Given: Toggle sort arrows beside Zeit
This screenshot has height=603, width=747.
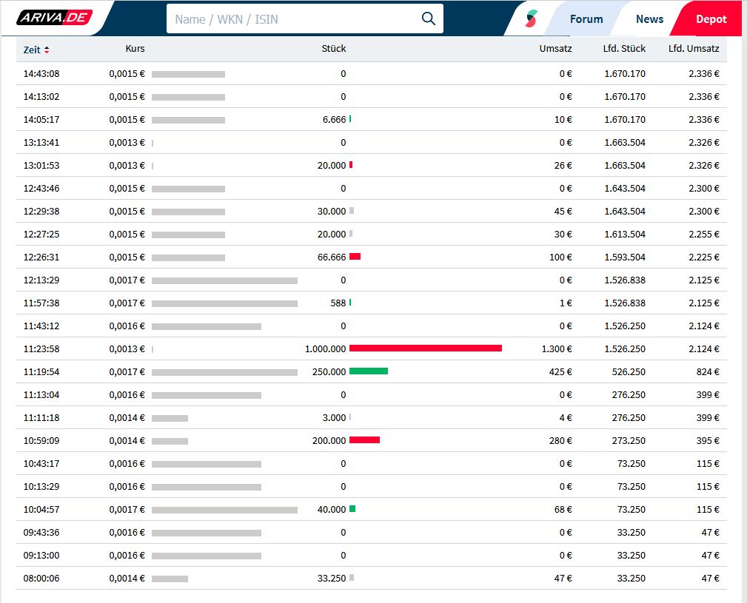Looking at the screenshot, I should (47, 50).
